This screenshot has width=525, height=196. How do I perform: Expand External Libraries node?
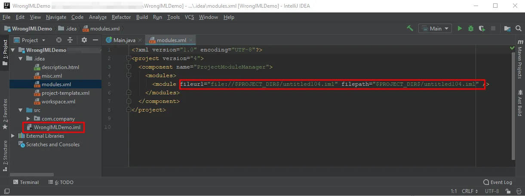13,136
